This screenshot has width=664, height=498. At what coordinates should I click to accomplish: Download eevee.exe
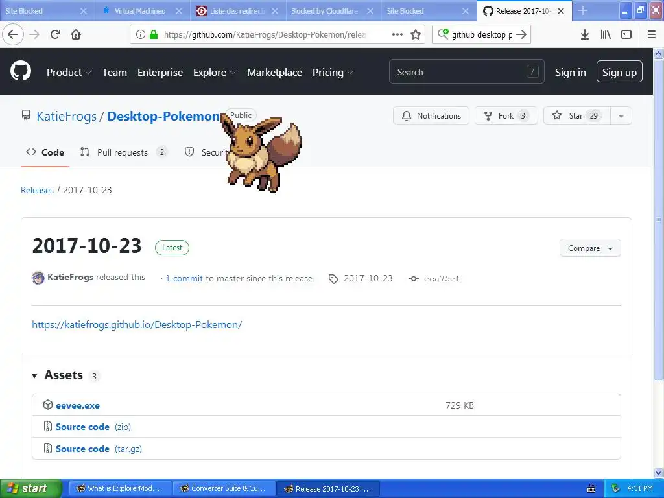[x=78, y=405]
